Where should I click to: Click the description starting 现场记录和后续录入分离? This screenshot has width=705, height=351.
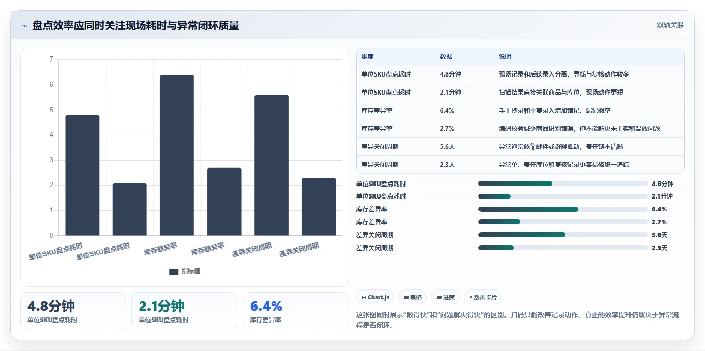tap(564, 74)
